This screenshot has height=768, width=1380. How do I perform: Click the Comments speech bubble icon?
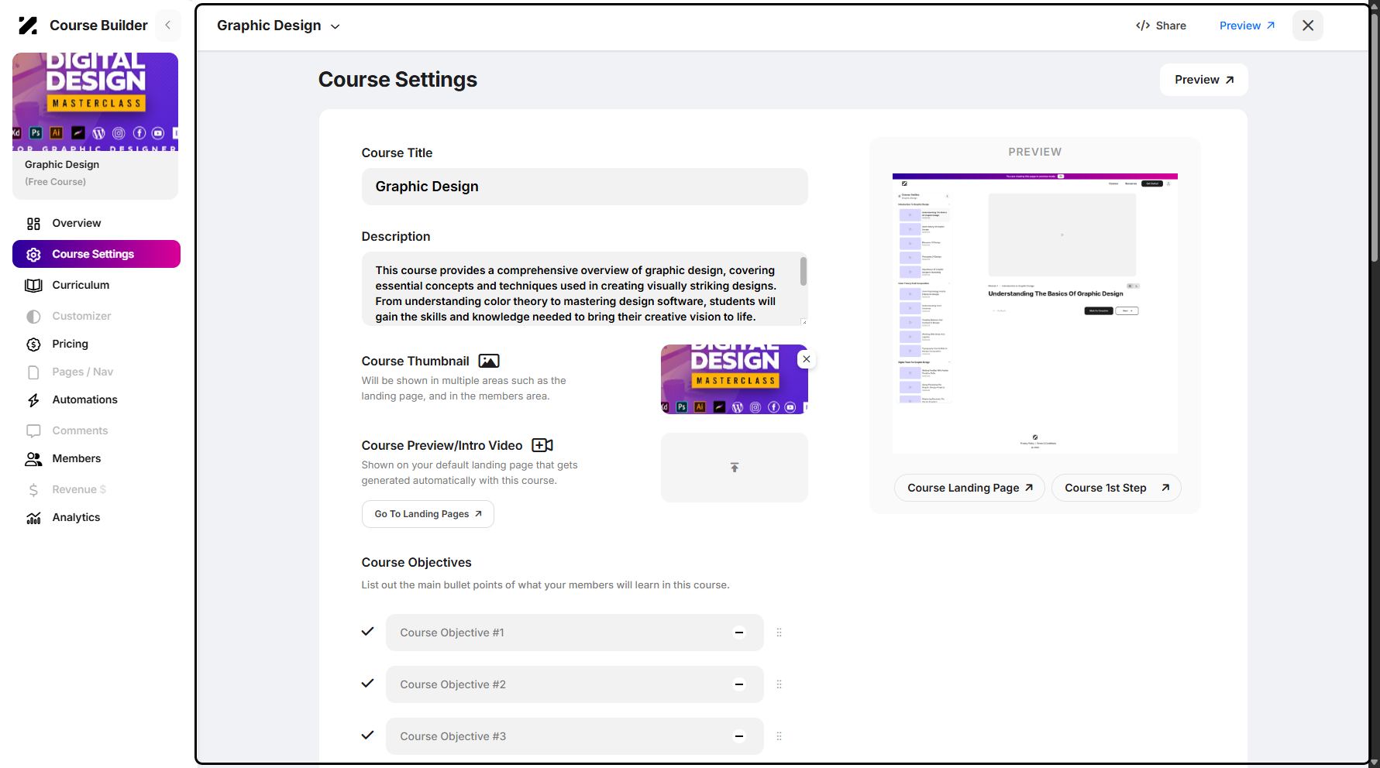33,431
